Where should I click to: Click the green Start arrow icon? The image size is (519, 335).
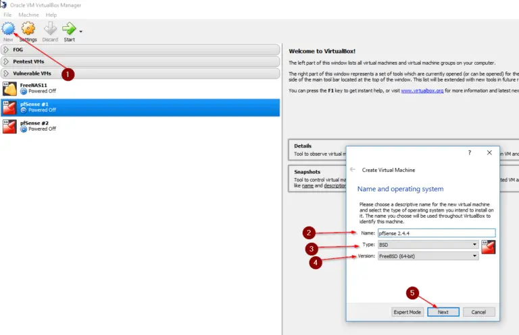69,29
